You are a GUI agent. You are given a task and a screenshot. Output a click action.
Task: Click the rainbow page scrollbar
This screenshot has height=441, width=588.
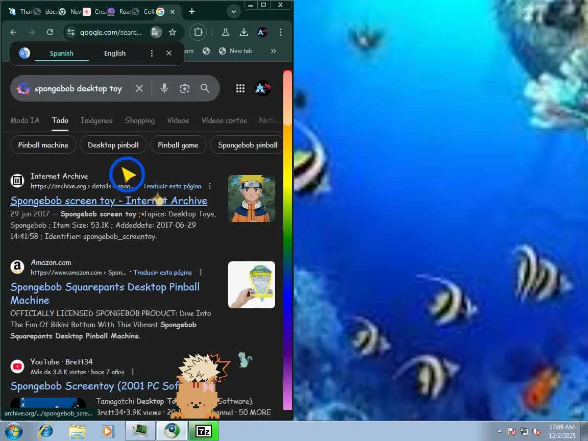[x=288, y=240]
